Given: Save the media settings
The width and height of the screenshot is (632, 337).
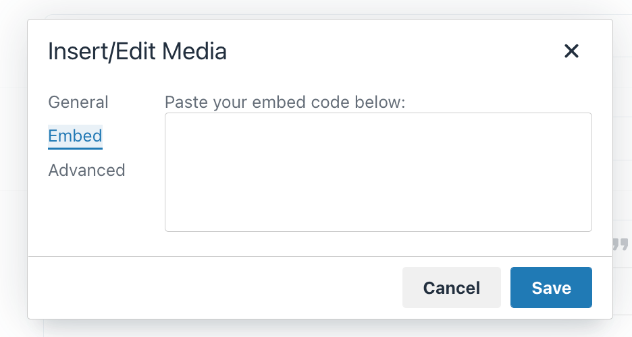Looking at the screenshot, I should tap(551, 288).
